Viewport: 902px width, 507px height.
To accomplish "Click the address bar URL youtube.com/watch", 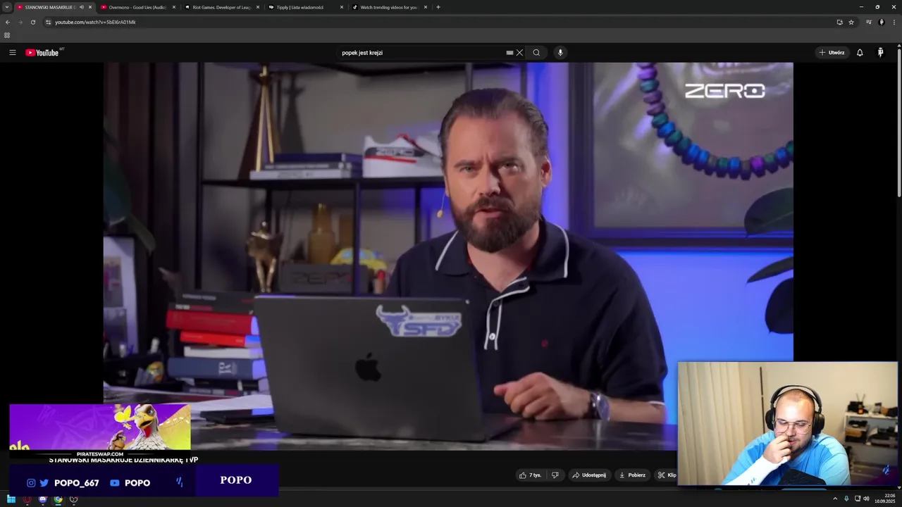I will coord(95,22).
